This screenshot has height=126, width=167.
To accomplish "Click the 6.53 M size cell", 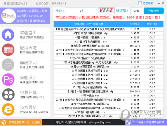I will coord(135,37).
